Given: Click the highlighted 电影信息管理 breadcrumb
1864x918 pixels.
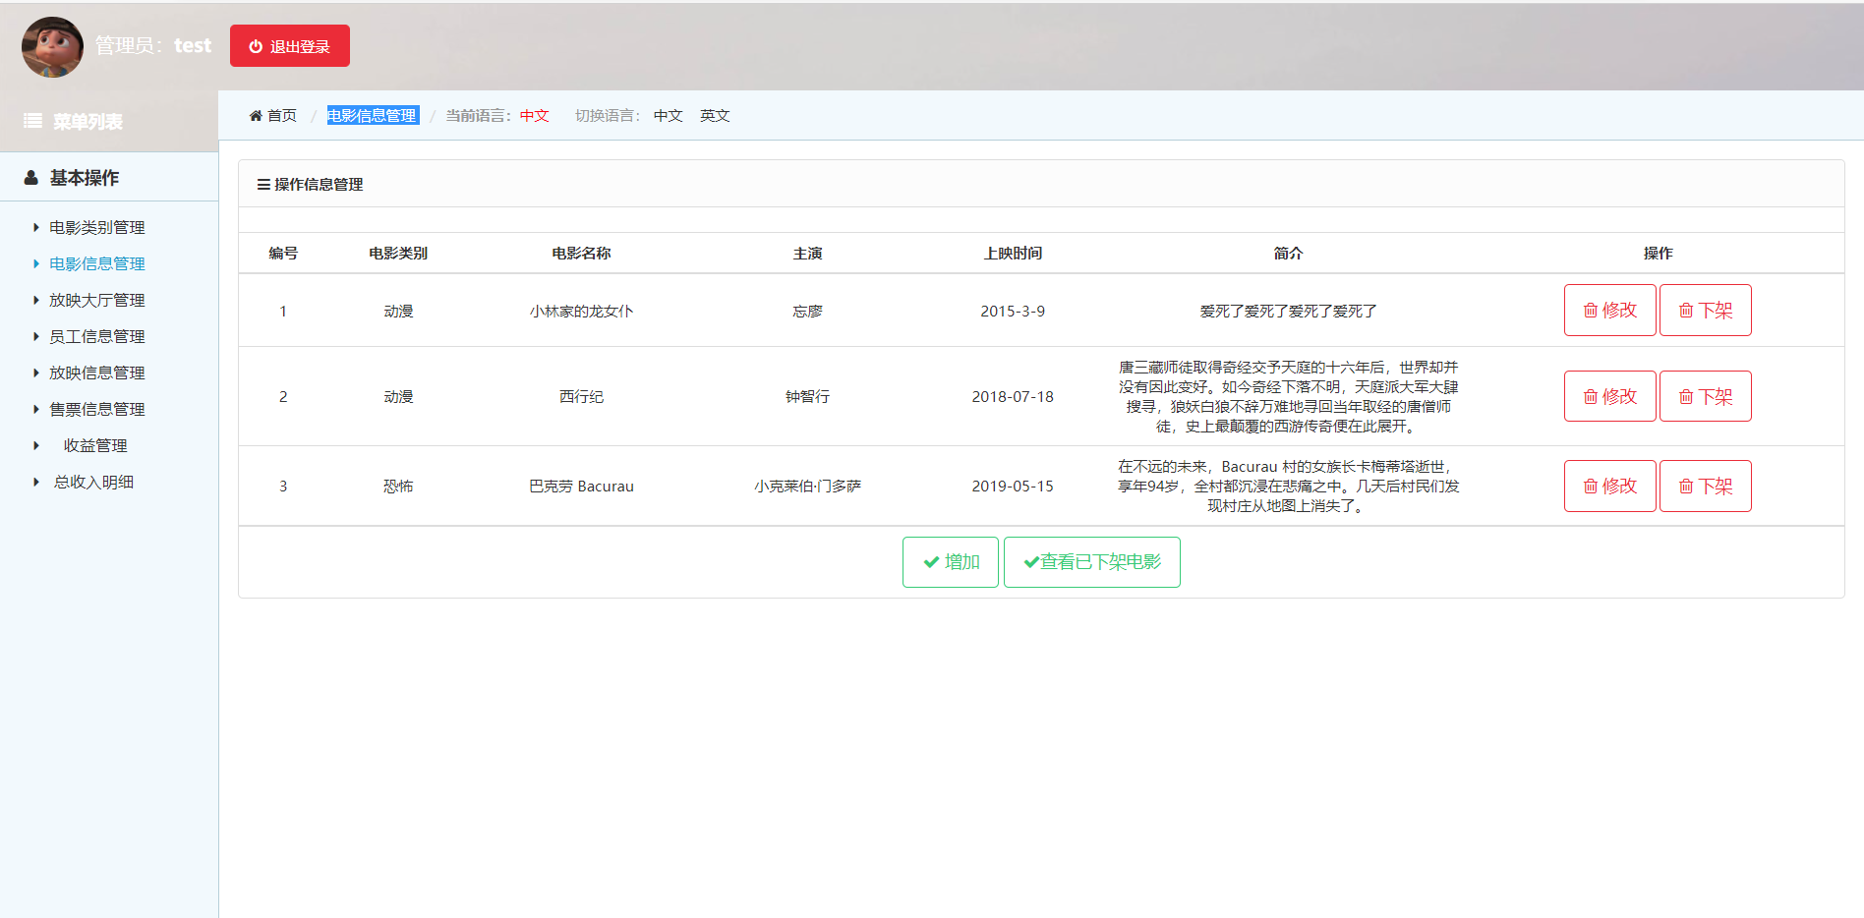Looking at the screenshot, I should 372,115.
